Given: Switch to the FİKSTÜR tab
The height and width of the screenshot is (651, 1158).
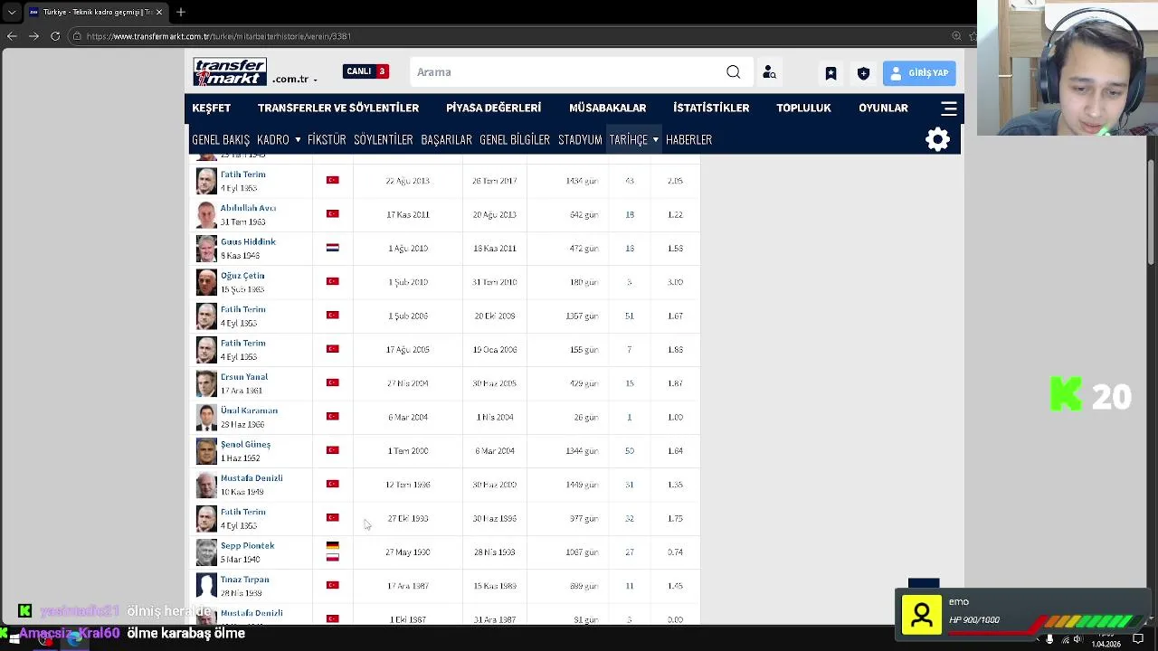Looking at the screenshot, I should (x=327, y=140).
